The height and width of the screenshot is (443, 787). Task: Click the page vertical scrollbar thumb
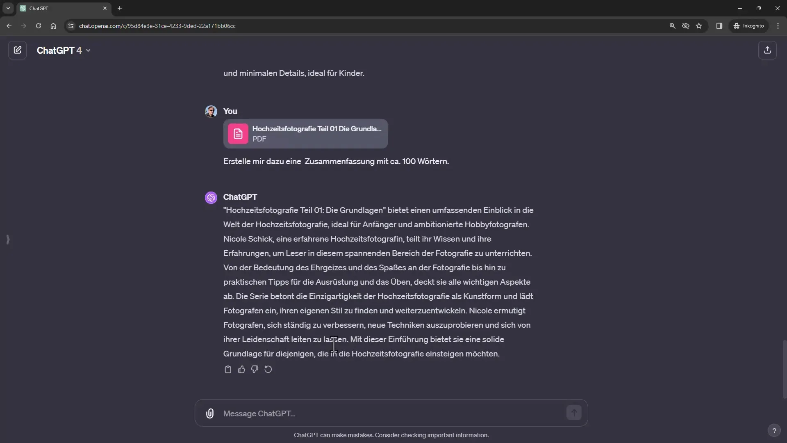coord(784,369)
